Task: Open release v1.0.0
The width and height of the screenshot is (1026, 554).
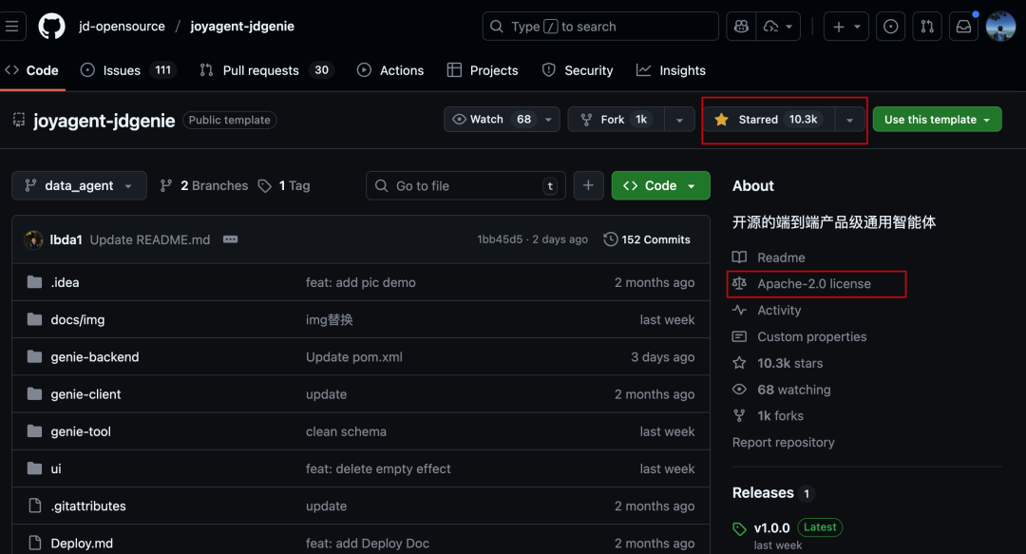Action: point(771,527)
